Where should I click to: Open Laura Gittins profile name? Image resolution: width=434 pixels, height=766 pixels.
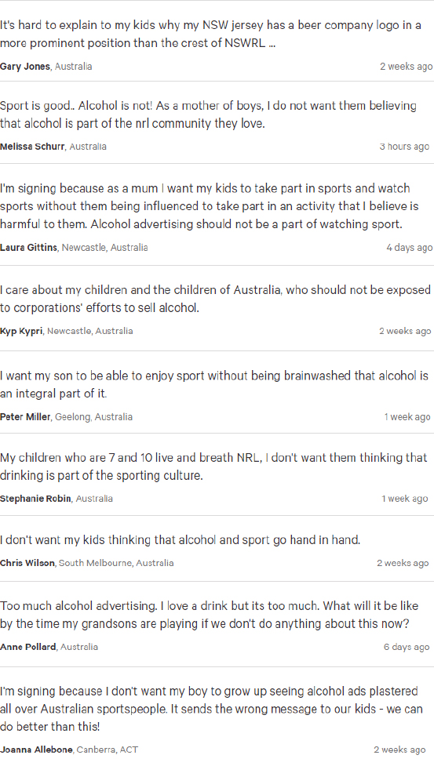(x=29, y=248)
